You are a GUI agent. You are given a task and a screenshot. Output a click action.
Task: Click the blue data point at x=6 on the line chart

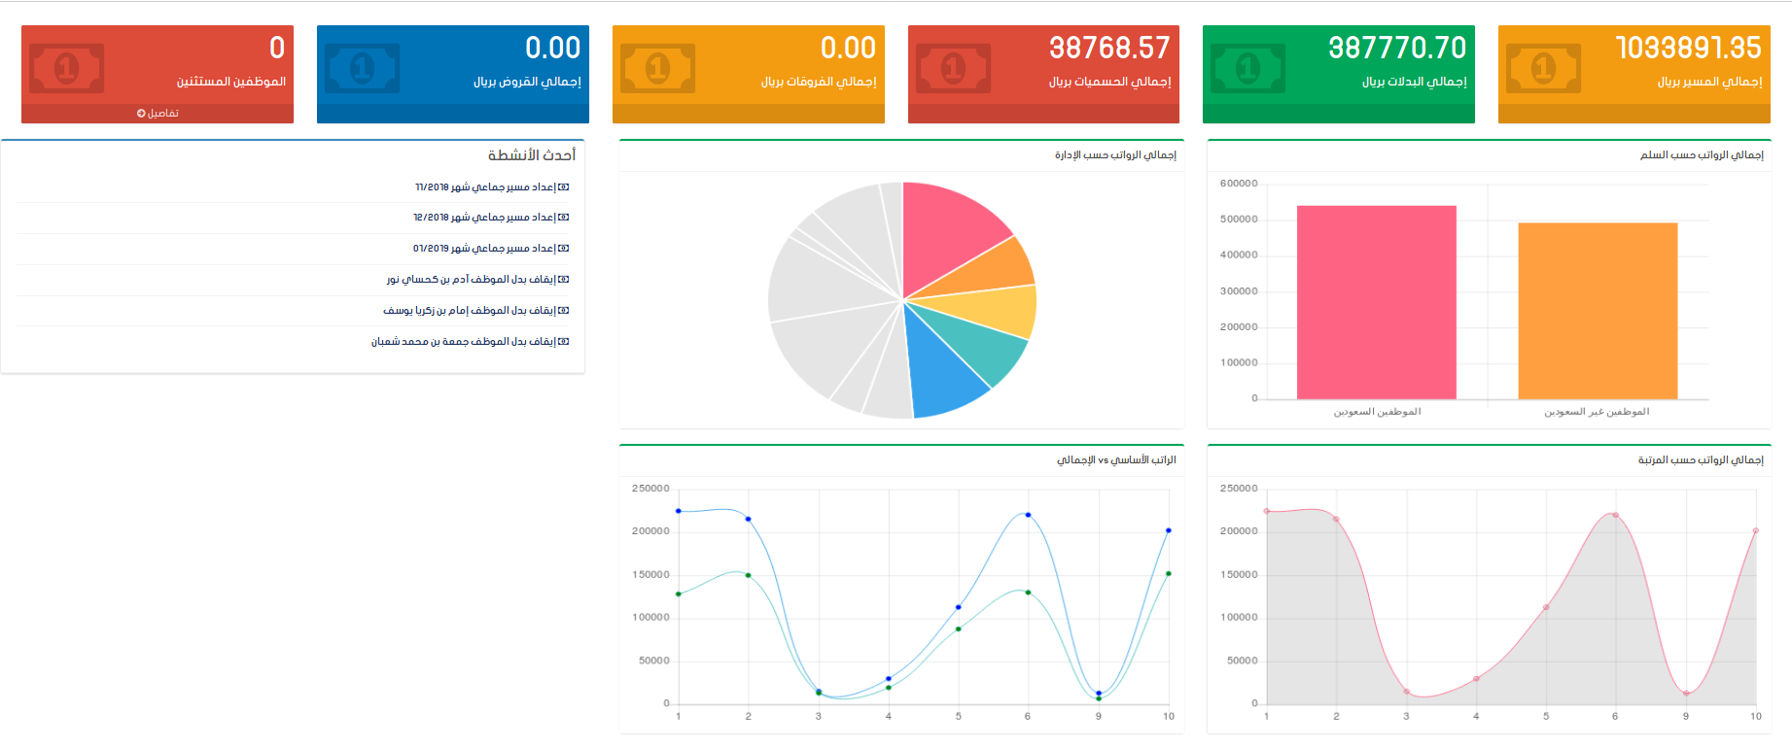(1028, 515)
